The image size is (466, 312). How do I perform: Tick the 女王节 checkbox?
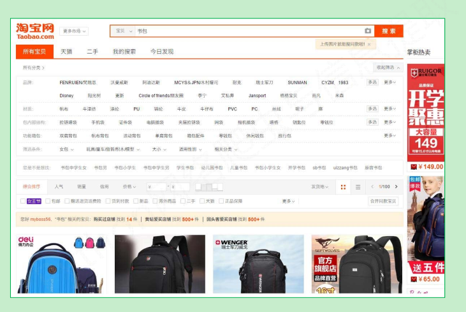click(x=23, y=201)
